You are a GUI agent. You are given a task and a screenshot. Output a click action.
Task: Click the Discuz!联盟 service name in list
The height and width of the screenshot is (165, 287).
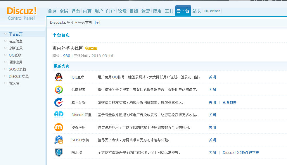pyautogui.click(x=82, y=115)
